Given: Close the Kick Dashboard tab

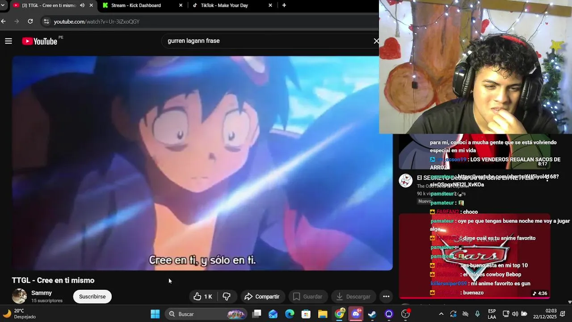Looking at the screenshot, I should click(x=181, y=5).
